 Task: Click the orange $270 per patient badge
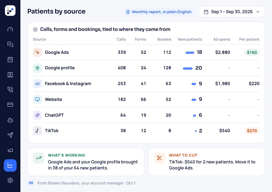tap(252, 131)
